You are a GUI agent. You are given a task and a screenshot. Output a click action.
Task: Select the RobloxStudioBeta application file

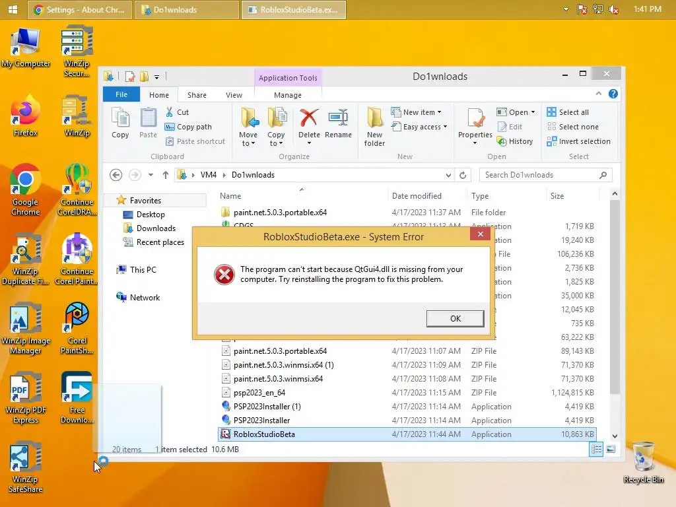point(408,434)
